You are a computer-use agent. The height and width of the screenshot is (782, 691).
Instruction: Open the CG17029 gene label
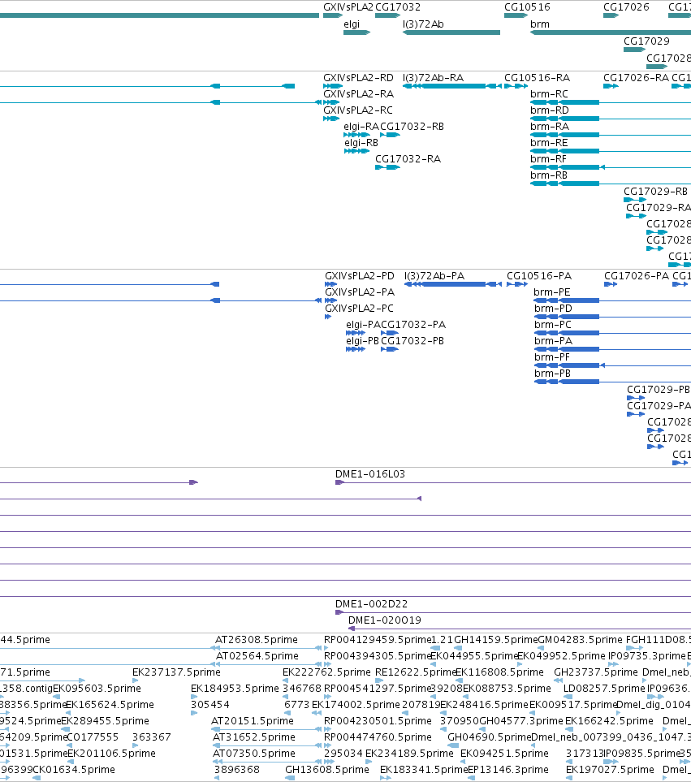point(646,41)
